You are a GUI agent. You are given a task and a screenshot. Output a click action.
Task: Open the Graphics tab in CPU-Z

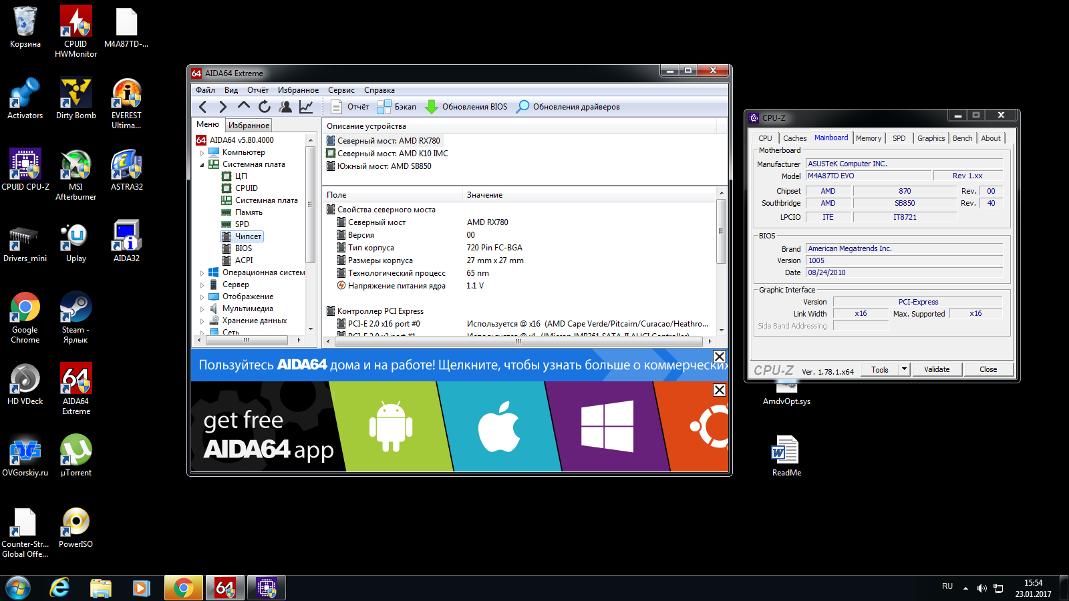coord(931,138)
